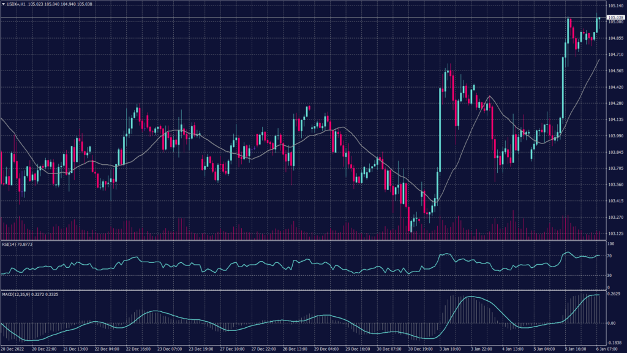627x353 pixels.
Task: Click the current price tag 105.038
Action: [x=615, y=18]
